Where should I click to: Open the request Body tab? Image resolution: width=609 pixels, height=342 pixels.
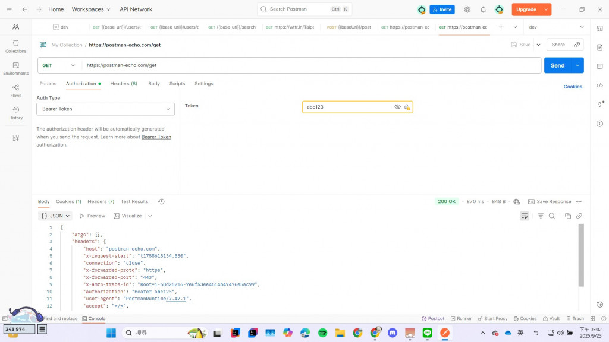coord(154,84)
